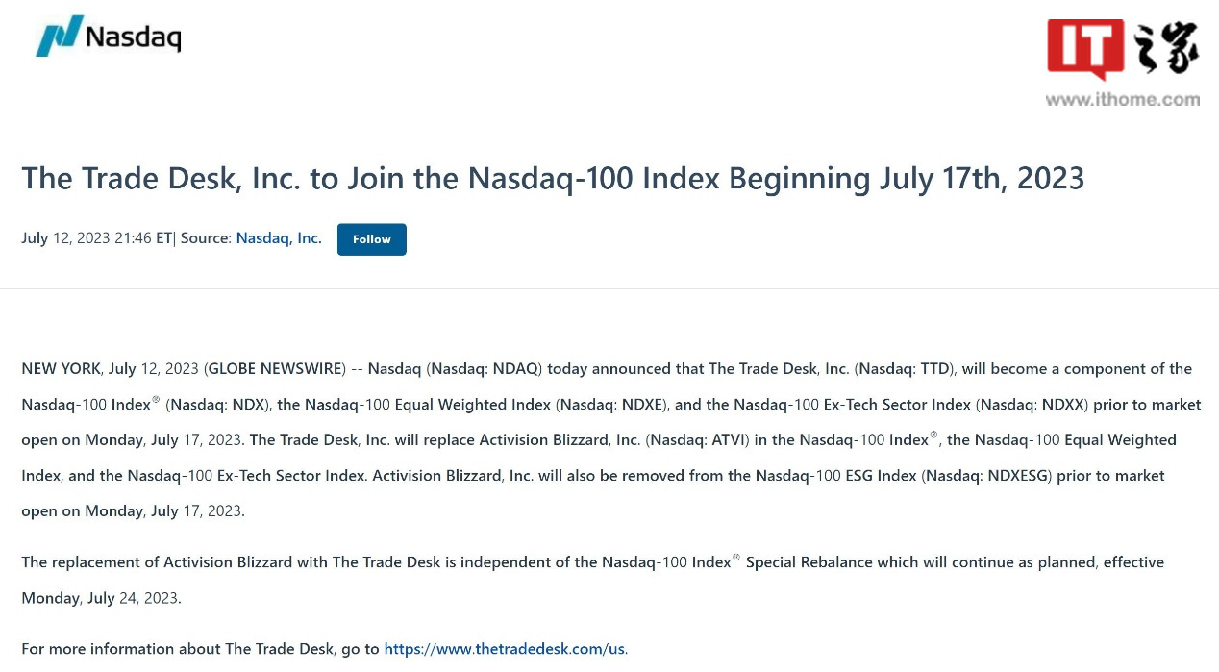Click the ticker text '(Nasdaq: NDXE)'
This screenshot has width=1219, height=672.
pyautogui.click(x=611, y=405)
